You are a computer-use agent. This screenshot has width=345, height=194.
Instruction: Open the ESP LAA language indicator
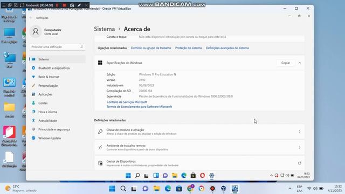click(300, 189)
